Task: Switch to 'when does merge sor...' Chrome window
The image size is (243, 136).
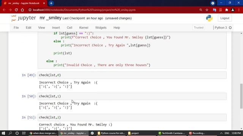Action: pyautogui.click(x=43, y=133)
